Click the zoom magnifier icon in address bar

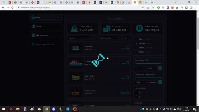click(143, 7)
